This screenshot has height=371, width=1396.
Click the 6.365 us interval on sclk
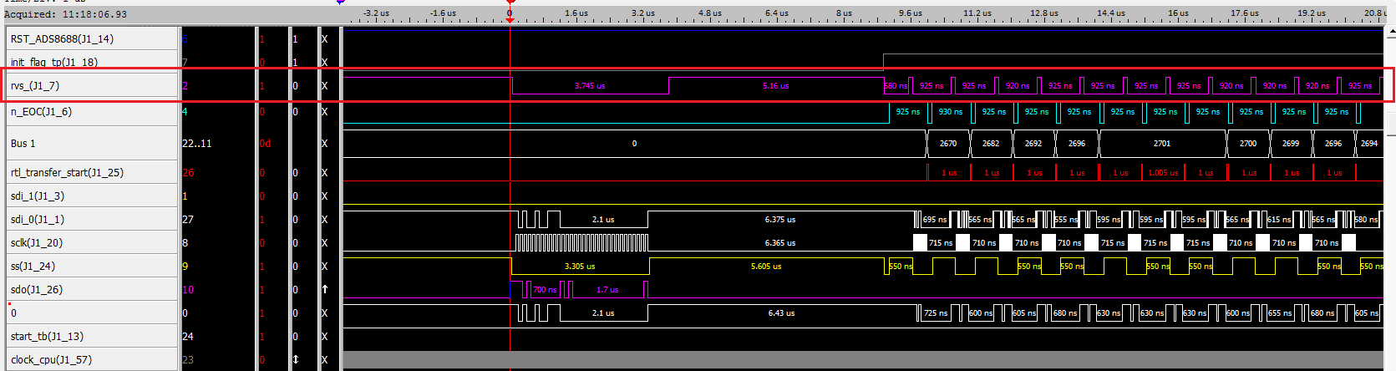click(780, 242)
